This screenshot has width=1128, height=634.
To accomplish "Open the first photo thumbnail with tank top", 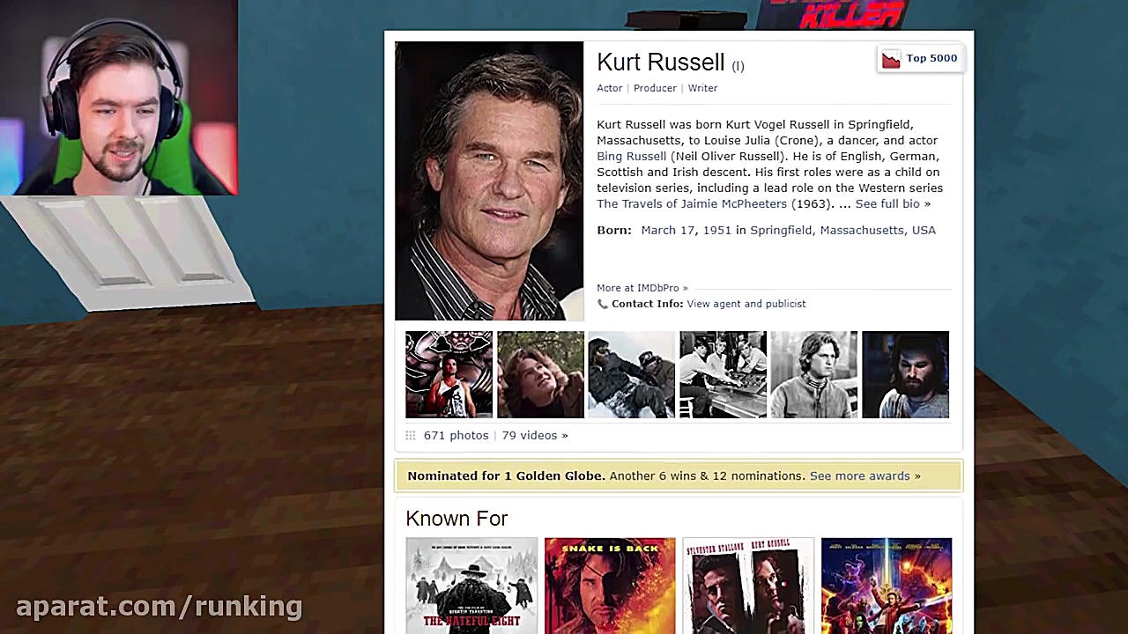I will (449, 374).
